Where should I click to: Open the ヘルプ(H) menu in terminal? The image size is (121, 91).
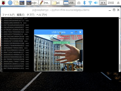[x=42, y=15]
